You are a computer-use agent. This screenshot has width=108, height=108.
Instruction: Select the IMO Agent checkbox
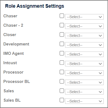[62, 53]
